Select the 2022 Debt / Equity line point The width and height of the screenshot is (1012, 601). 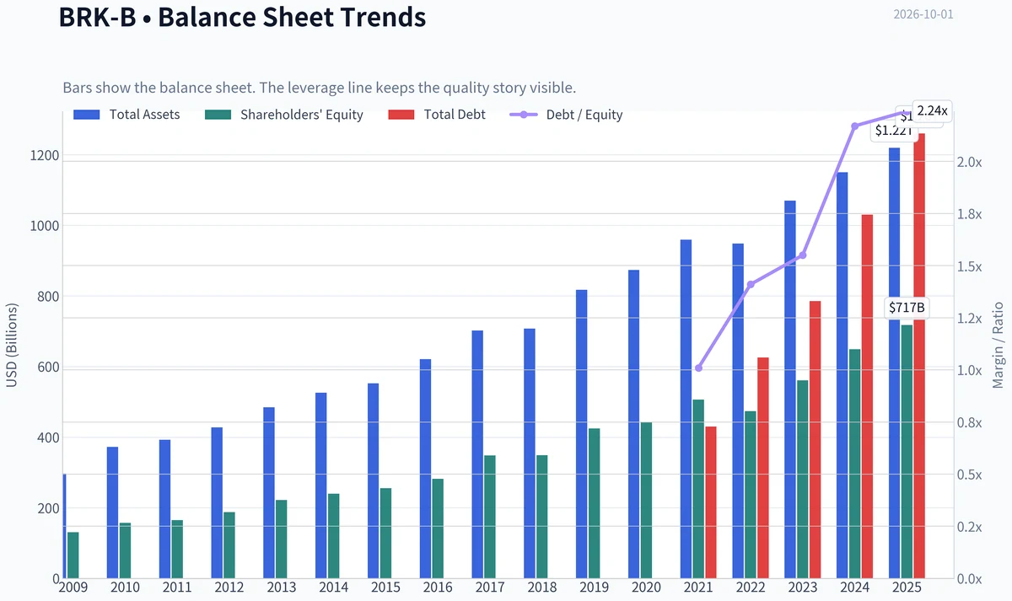point(751,284)
